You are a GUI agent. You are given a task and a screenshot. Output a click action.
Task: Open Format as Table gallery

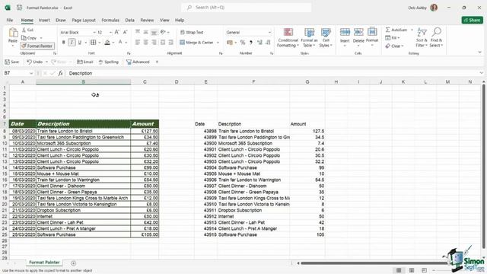tap(309, 37)
